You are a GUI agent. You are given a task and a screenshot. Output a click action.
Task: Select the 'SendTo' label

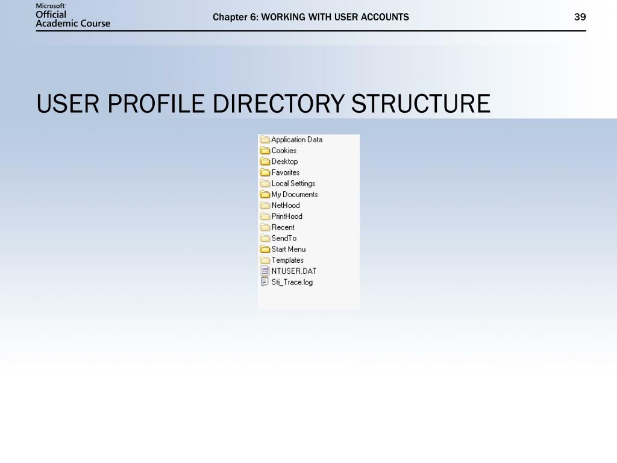click(x=284, y=238)
